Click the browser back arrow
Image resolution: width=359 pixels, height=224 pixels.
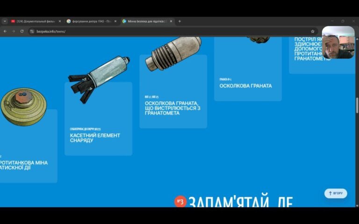[5, 31]
